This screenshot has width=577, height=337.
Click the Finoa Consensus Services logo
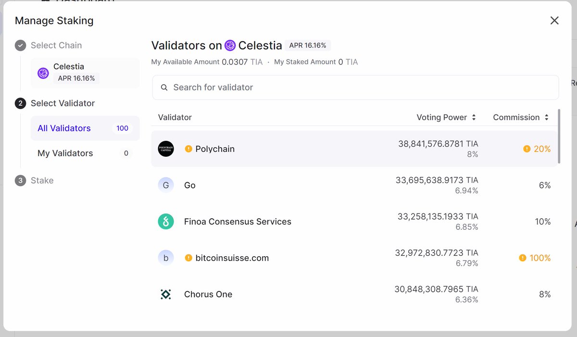point(166,222)
